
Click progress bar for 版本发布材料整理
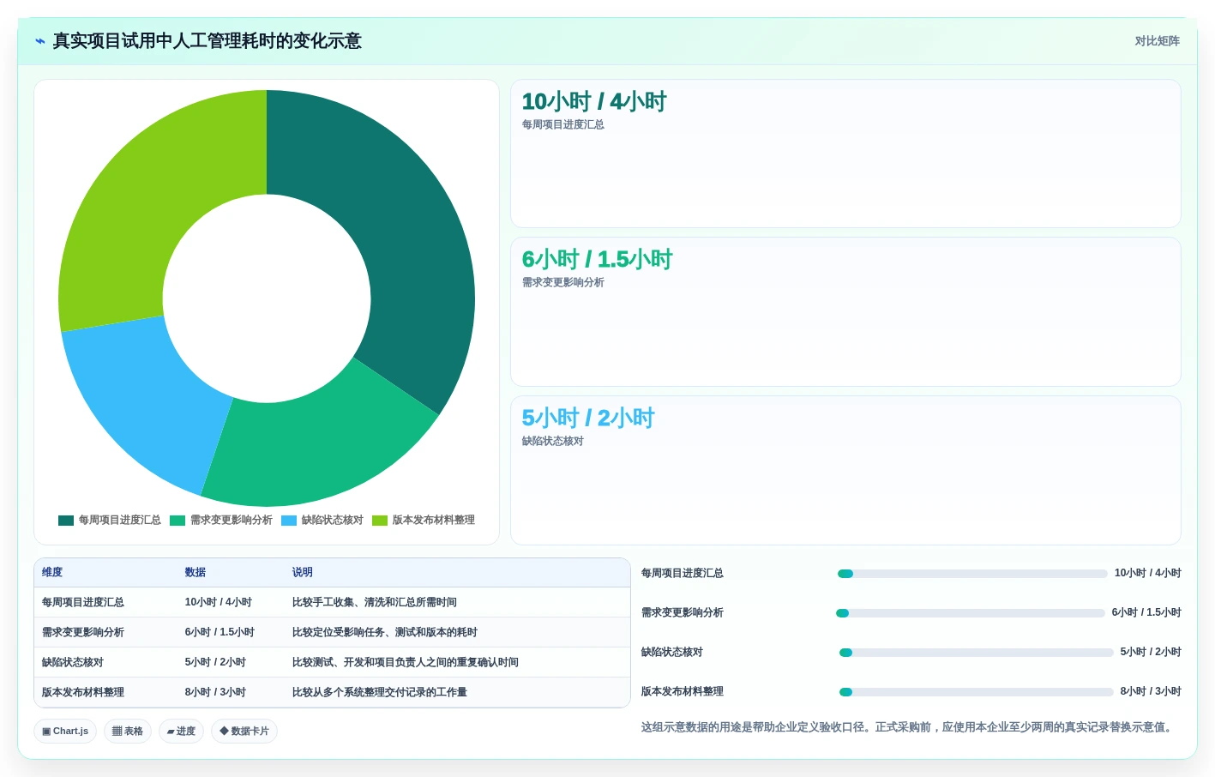click(977, 692)
